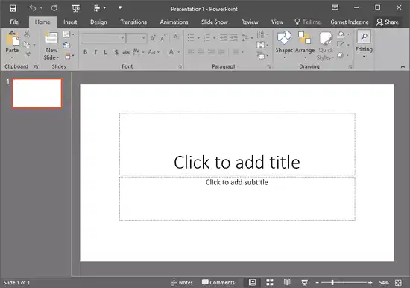The image size is (410, 288).
Task: Start slideshow from beginning icon in title bar
Action: 75,9
